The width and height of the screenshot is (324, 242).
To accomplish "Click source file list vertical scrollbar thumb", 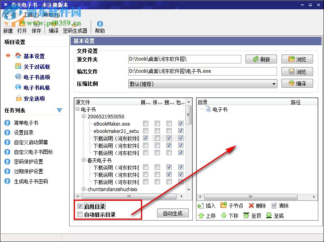I will point(188,115).
